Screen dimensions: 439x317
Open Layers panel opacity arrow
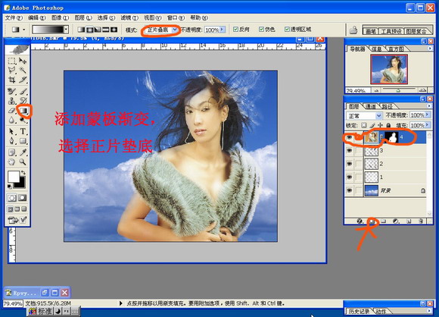point(427,115)
